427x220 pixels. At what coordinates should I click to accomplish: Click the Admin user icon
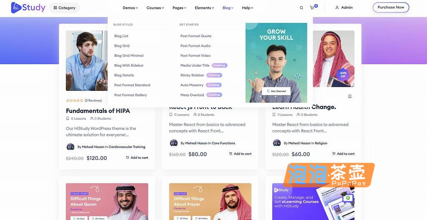point(337,7)
